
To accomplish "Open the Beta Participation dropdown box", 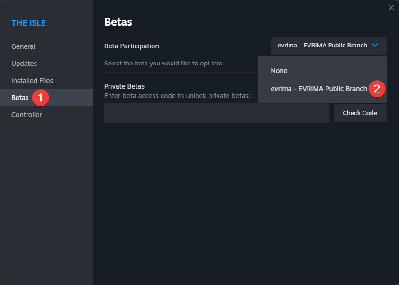I will pyautogui.click(x=328, y=46).
